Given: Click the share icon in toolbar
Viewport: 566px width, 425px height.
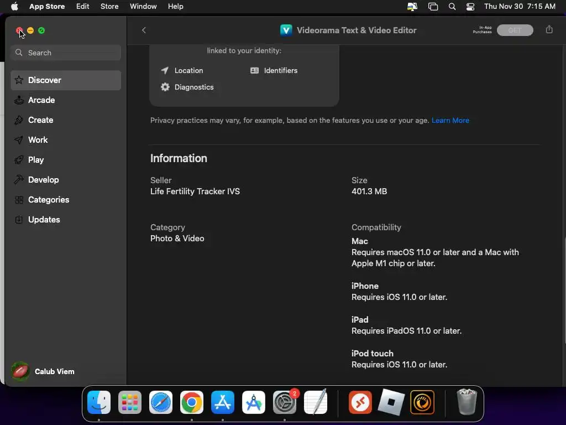Looking at the screenshot, I should [549, 30].
